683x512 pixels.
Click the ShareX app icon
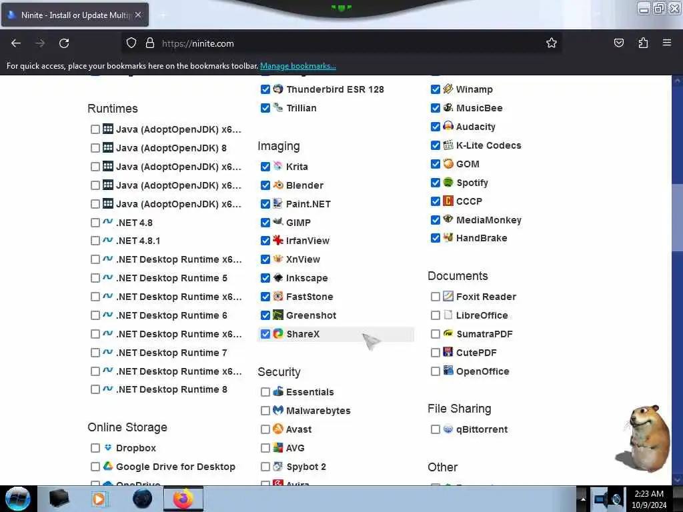278,334
